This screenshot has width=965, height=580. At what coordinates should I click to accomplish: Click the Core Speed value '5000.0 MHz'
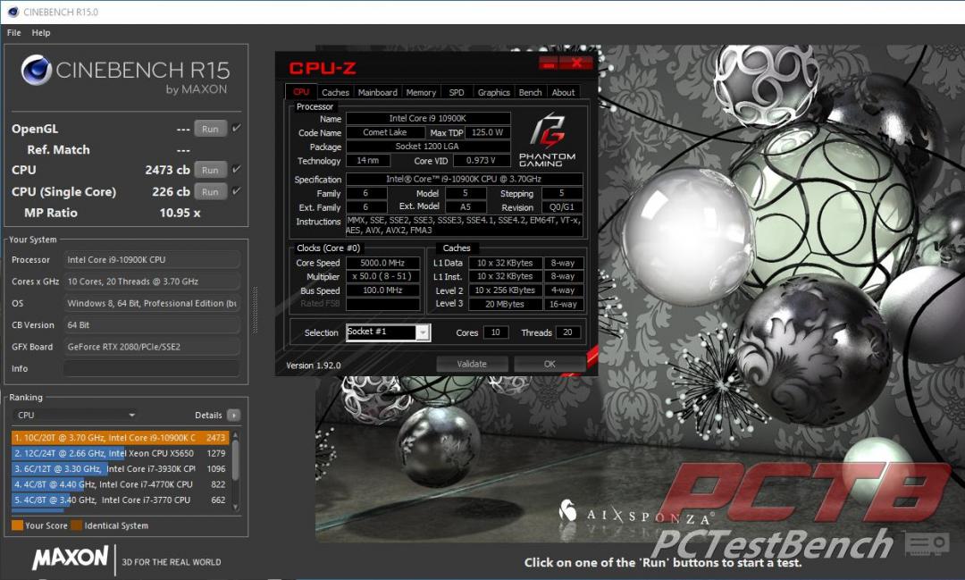point(382,263)
